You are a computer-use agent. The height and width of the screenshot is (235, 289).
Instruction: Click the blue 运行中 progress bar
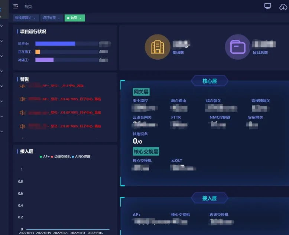[x=55, y=44]
